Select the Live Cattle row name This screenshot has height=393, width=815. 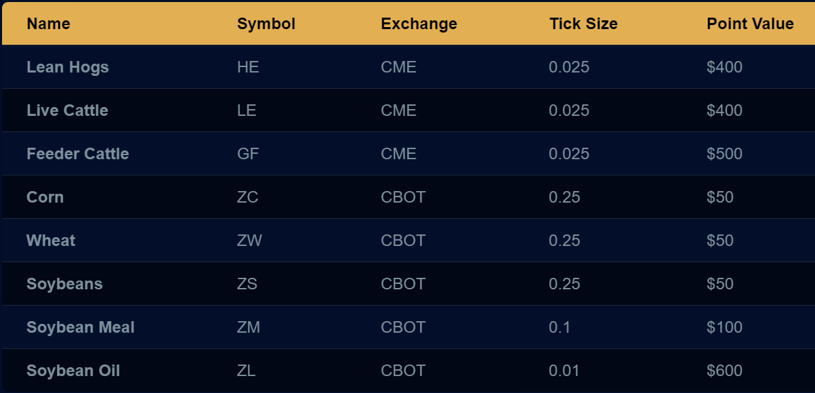67,110
